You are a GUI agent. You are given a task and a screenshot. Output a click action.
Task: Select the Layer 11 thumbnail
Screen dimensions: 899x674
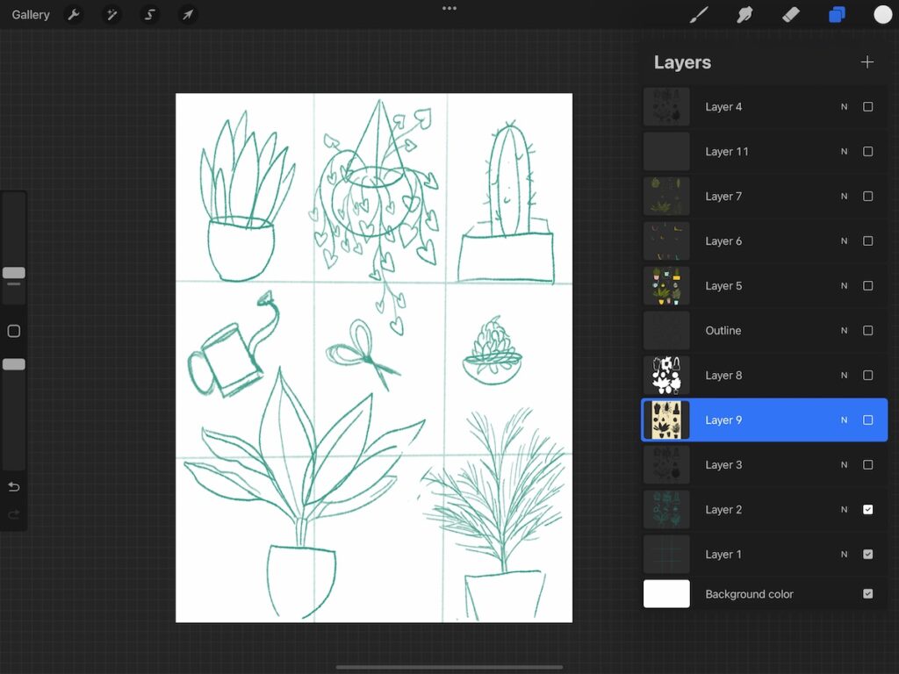pos(665,151)
